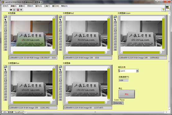Click the FPS value field showing 9.99

124,80
